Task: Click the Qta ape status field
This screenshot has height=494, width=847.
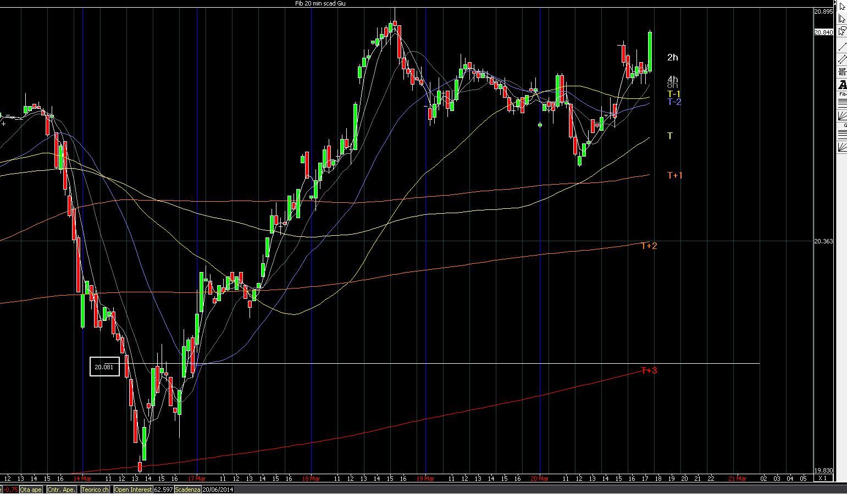Action: (x=31, y=490)
